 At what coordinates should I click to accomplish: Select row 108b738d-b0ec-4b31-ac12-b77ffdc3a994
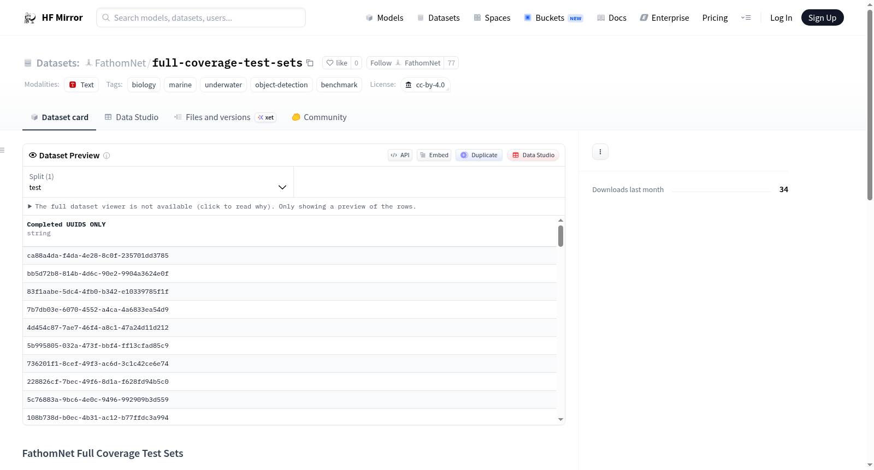tap(290, 417)
